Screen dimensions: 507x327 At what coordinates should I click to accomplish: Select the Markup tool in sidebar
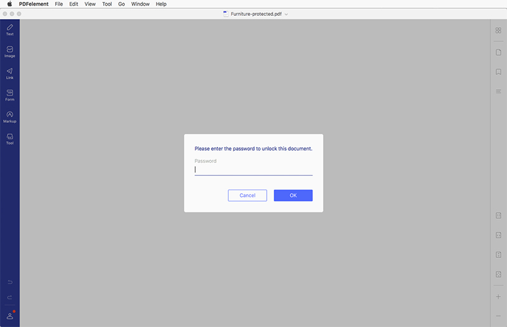[x=10, y=117]
